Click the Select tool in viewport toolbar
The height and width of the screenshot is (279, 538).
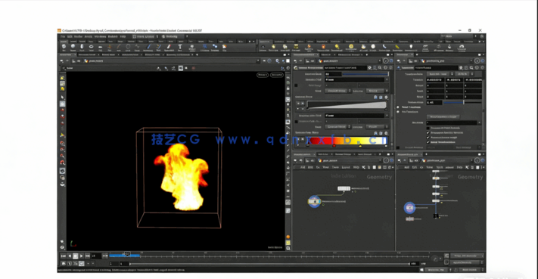coord(62,98)
